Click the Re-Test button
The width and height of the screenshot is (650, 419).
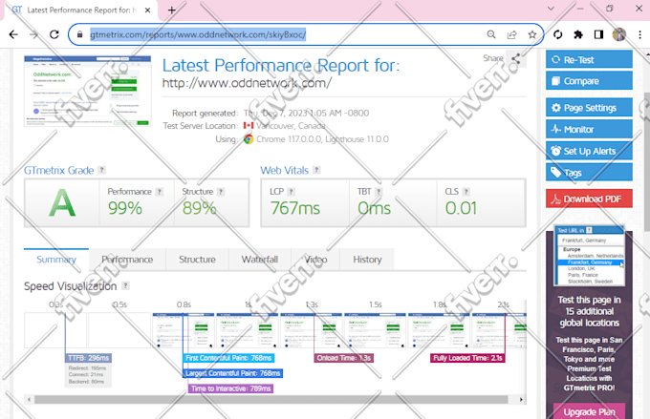click(x=589, y=59)
